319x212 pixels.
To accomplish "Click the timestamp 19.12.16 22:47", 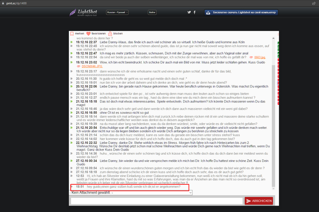I will (x=87, y=53).
